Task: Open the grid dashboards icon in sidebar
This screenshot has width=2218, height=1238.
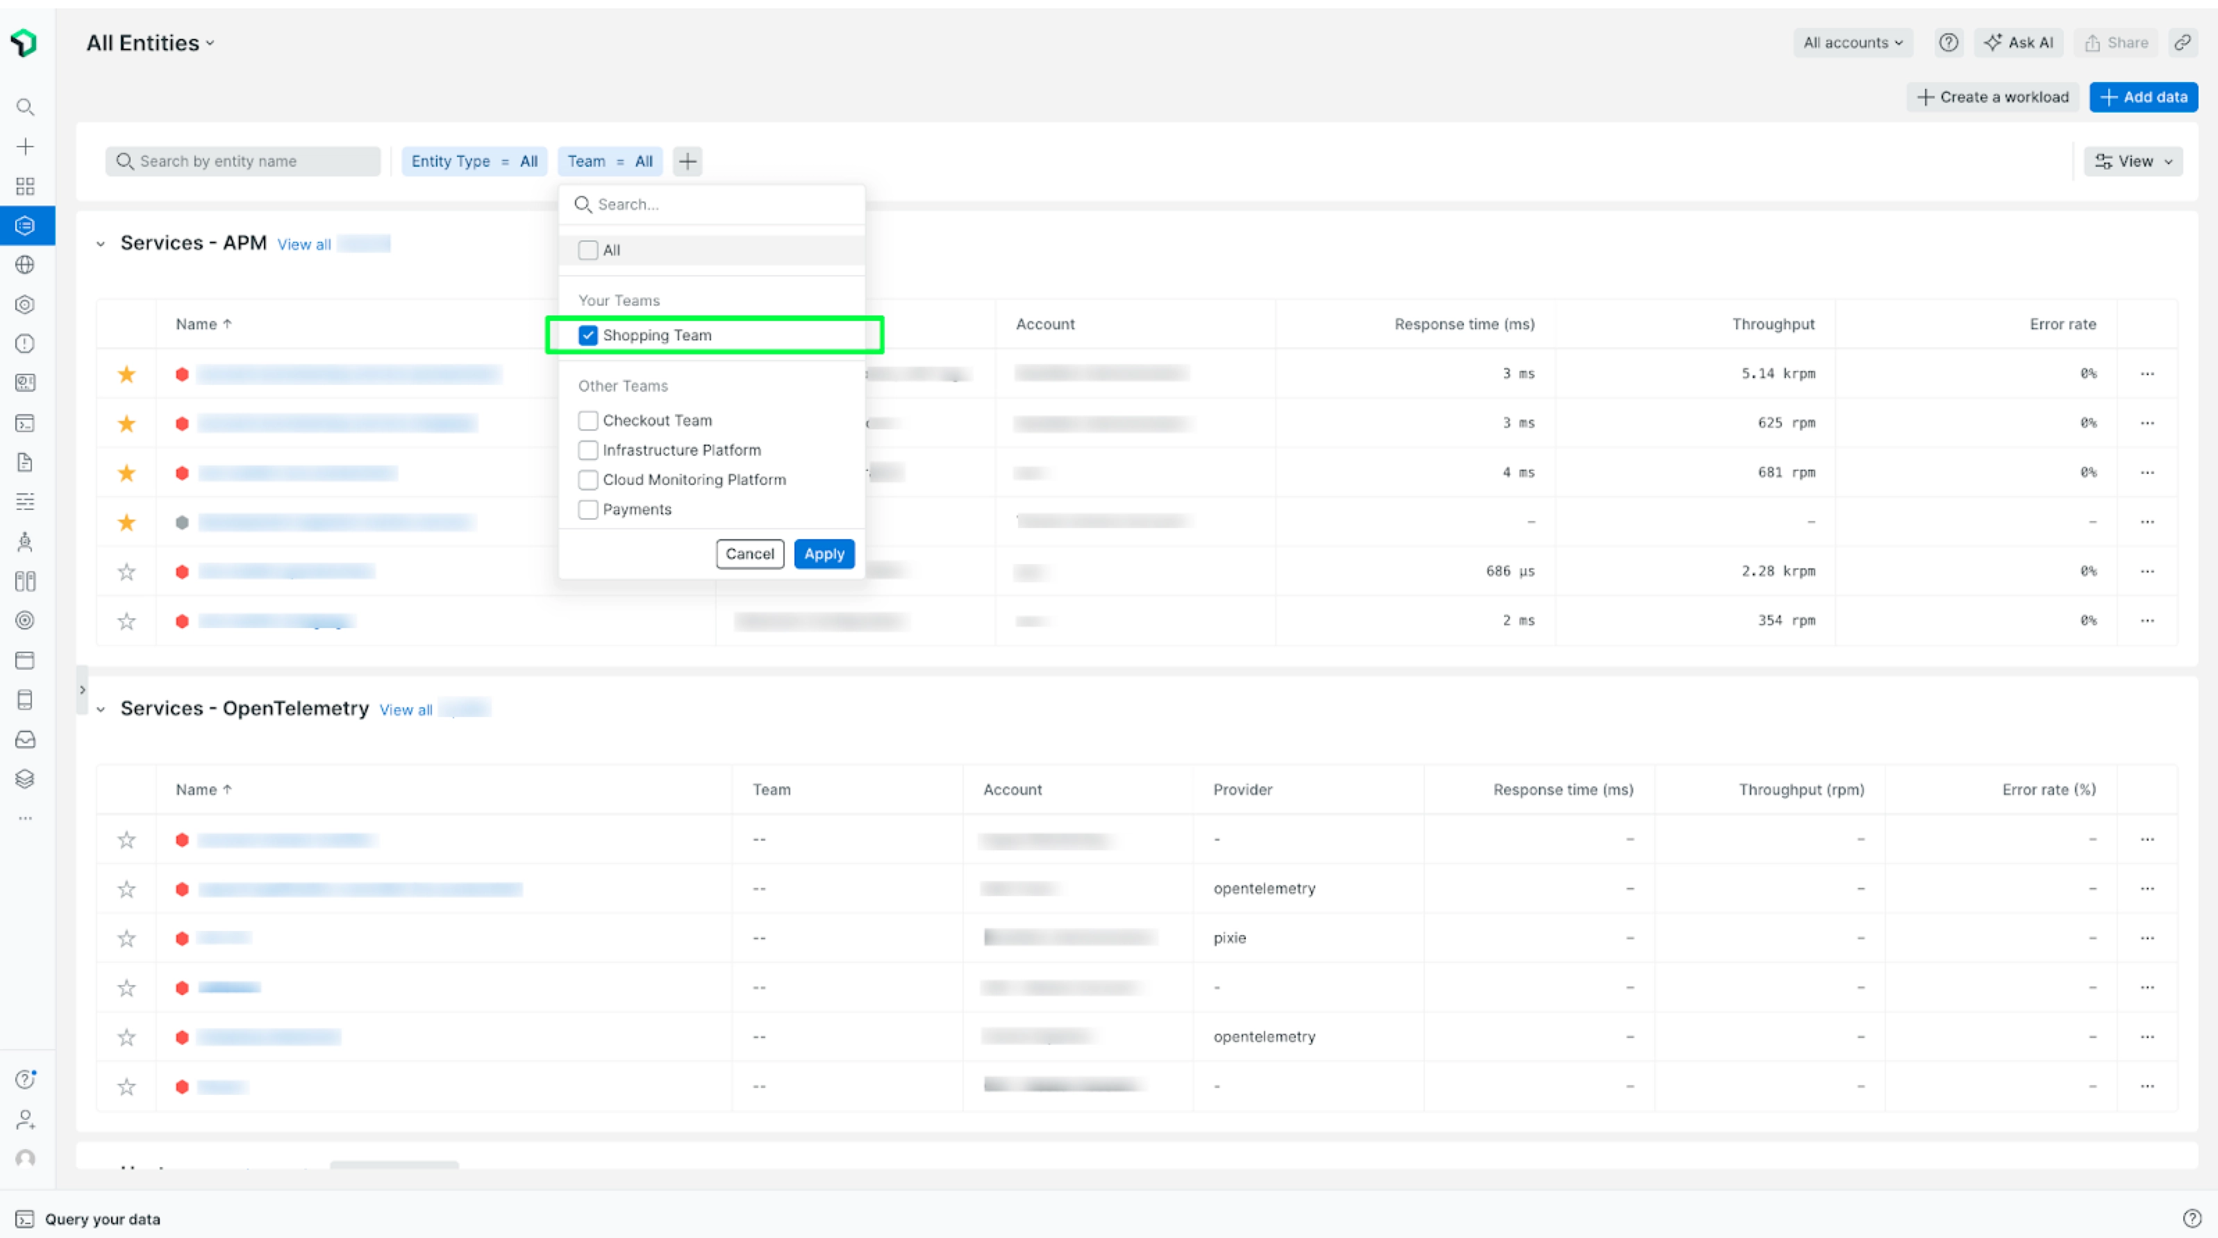Action: point(25,186)
